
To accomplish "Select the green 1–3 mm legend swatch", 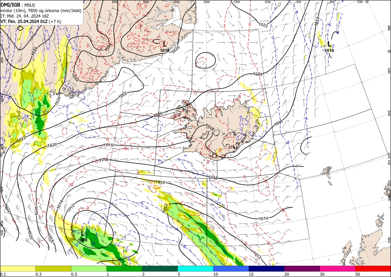I will tap(124, 268).
